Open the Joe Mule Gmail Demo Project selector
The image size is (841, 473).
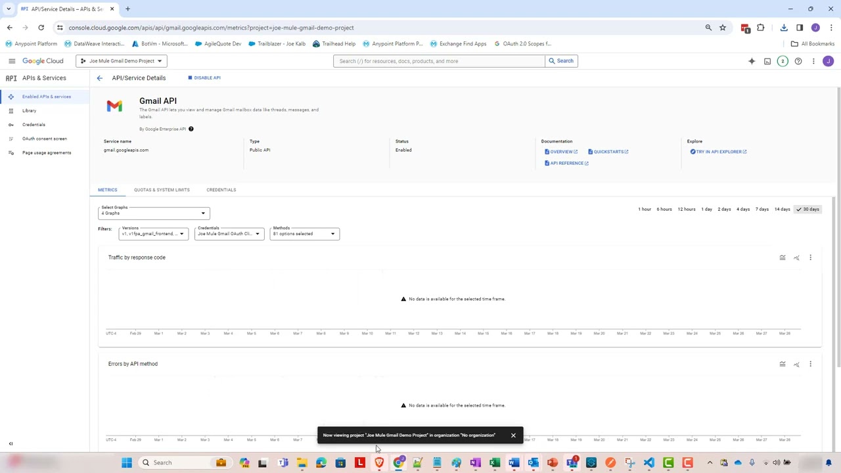[122, 61]
